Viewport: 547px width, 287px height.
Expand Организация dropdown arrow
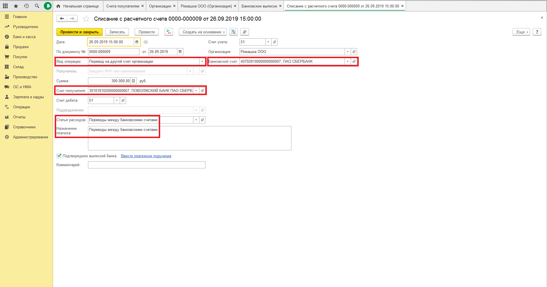(x=348, y=52)
